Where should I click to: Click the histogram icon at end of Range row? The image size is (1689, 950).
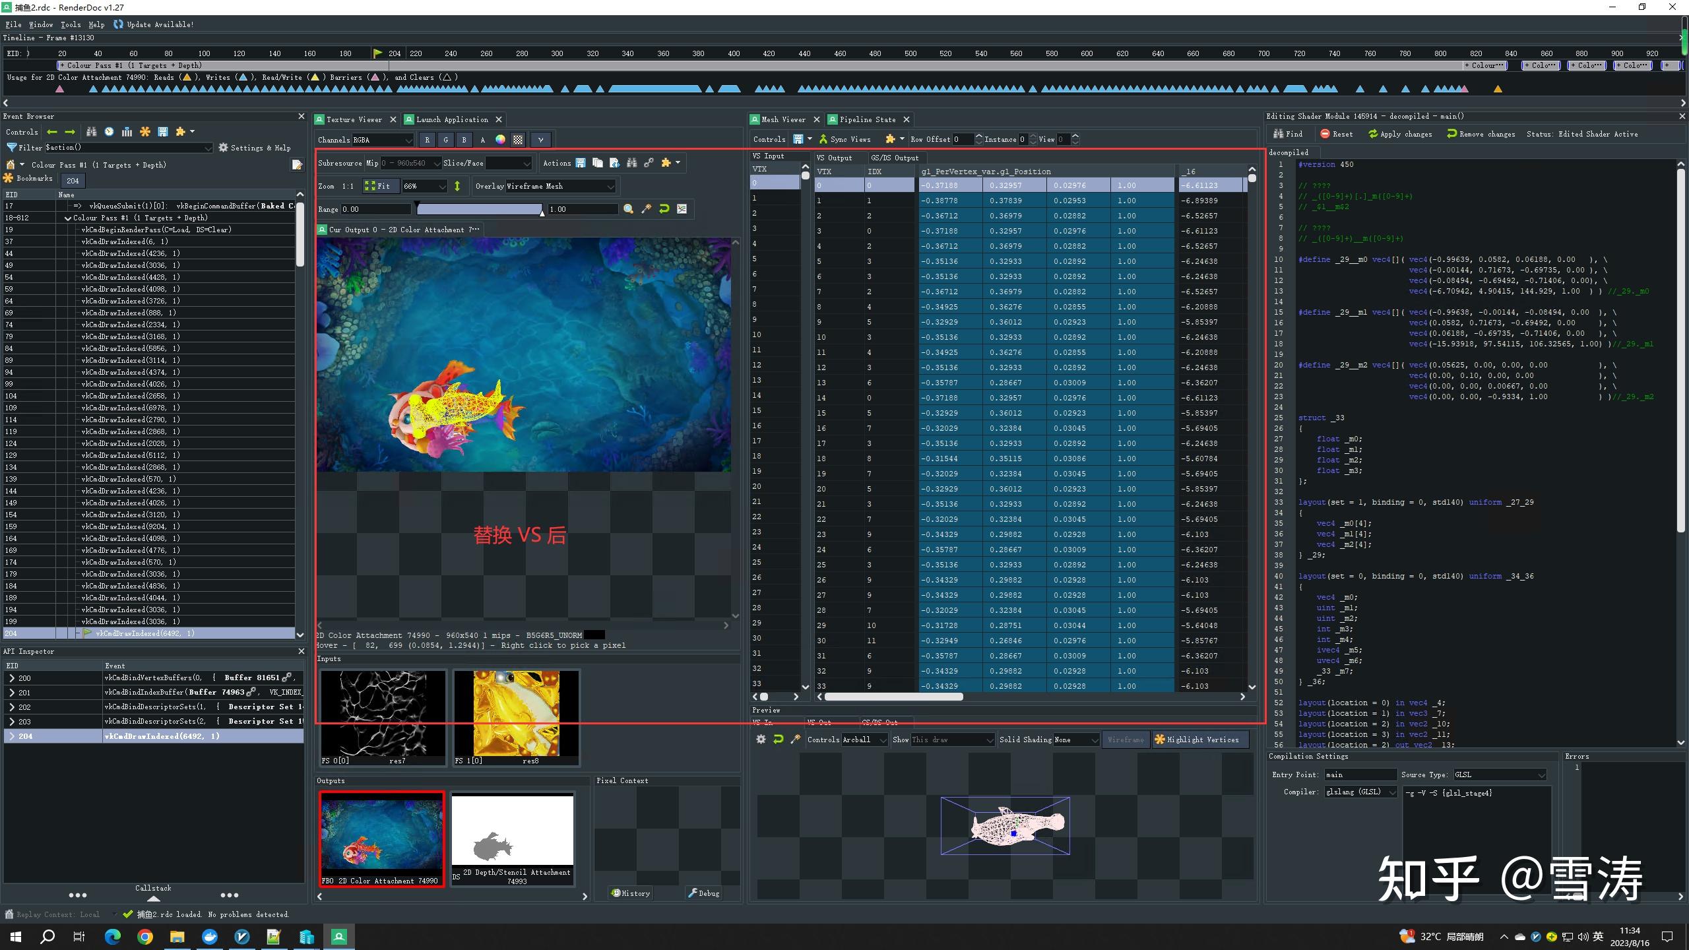pyautogui.click(x=682, y=209)
